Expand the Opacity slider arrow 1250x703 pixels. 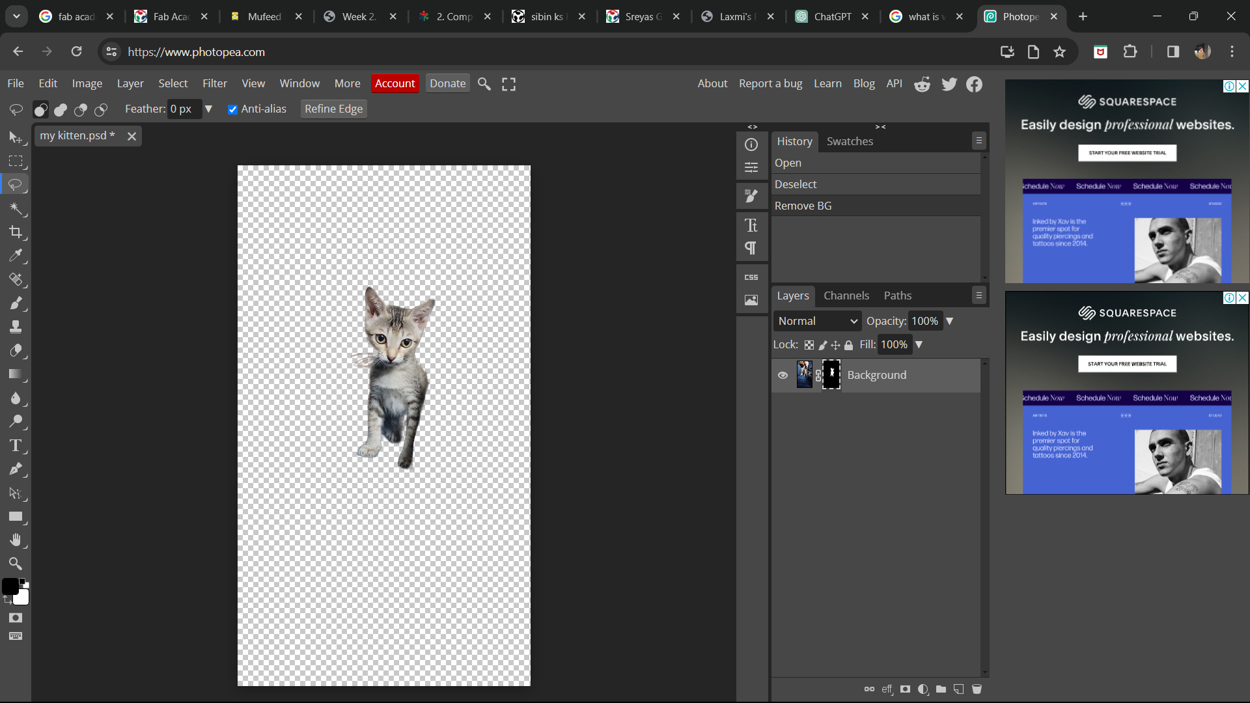[950, 321]
